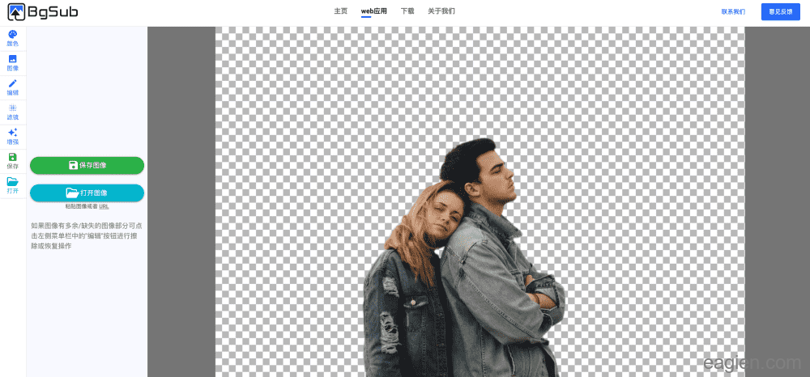Click the BgSub logo icon

click(x=15, y=12)
